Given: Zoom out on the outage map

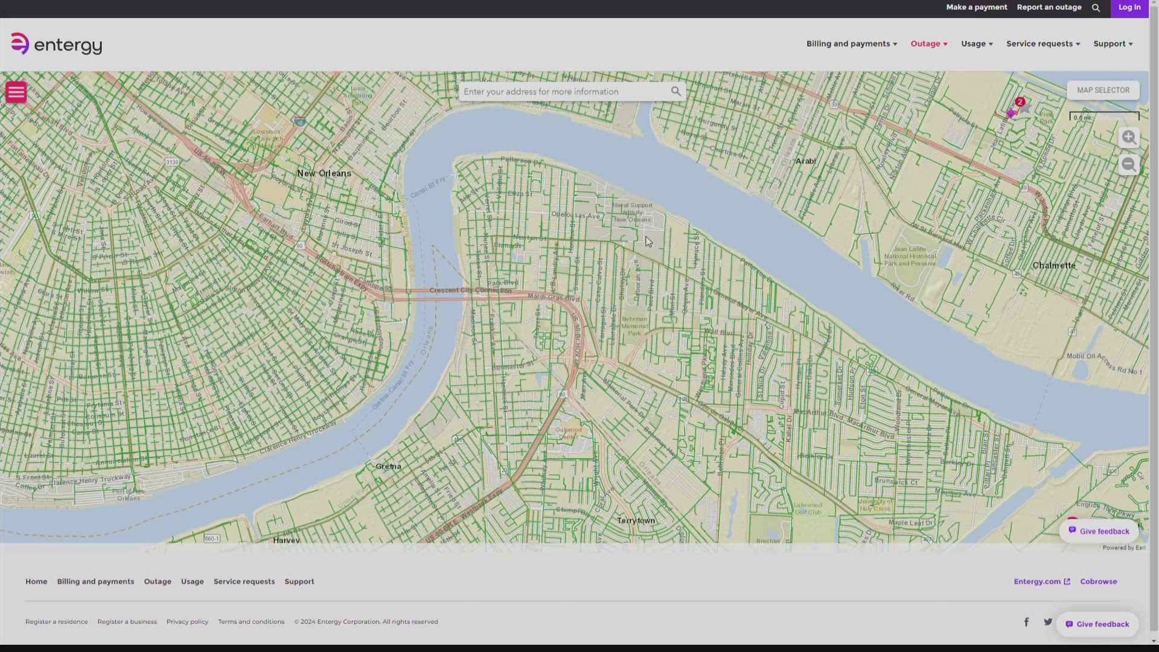Looking at the screenshot, I should [x=1129, y=165].
